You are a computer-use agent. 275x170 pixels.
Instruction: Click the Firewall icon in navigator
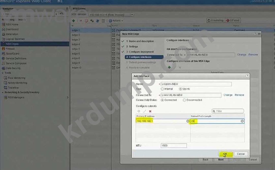pyautogui.click(x=3, y=49)
